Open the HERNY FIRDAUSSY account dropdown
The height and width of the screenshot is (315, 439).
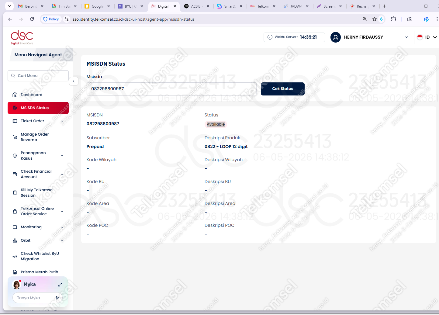[x=406, y=37]
